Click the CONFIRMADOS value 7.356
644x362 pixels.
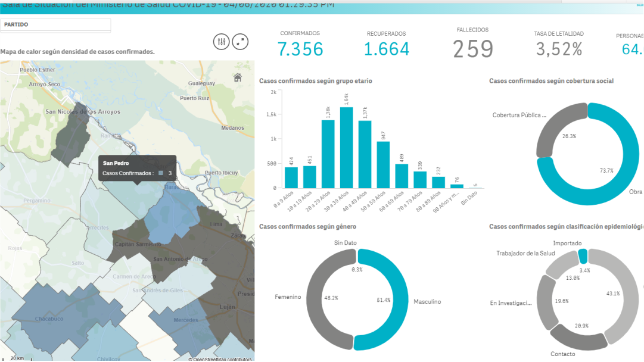point(300,49)
